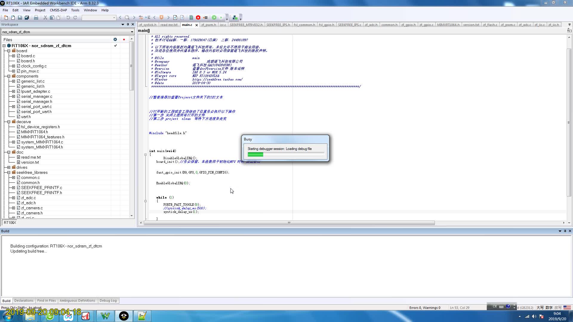Open the Find in Files tab
Image resolution: width=573 pixels, height=322 pixels.
46,301
